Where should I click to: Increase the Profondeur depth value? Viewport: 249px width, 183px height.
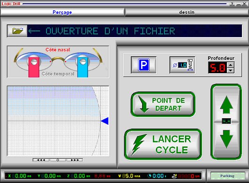tap(231, 65)
